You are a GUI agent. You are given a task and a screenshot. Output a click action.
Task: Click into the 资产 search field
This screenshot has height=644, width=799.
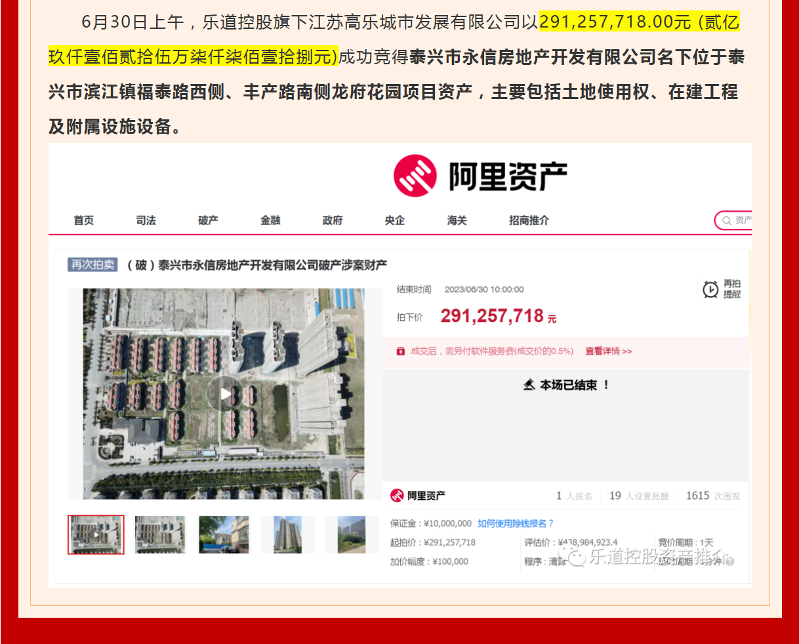(x=743, y=221)
